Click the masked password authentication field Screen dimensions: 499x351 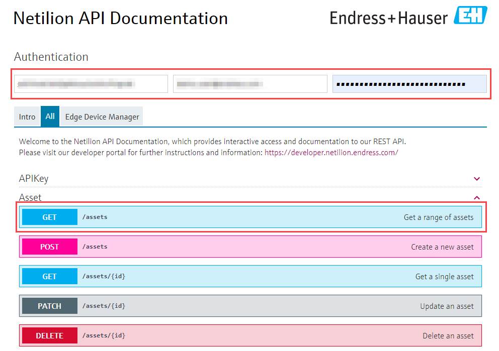click(x=409, y=83)
